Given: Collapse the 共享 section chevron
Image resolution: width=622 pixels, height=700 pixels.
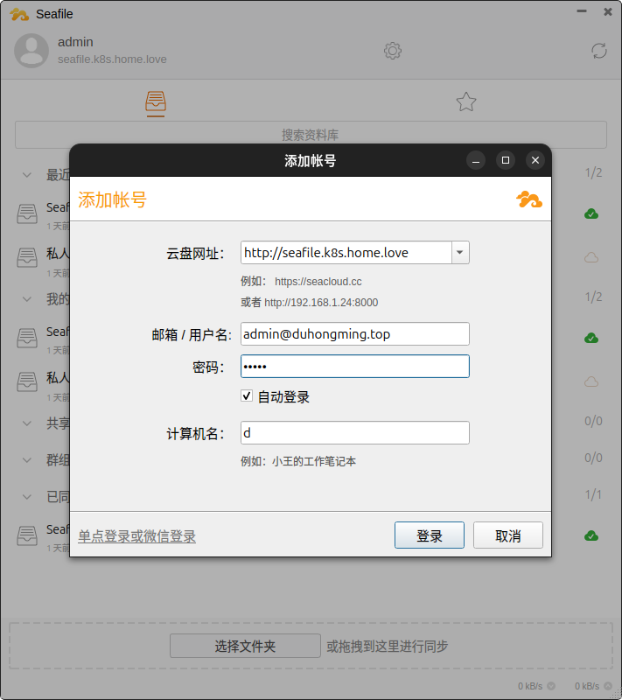Looking at the screenshot, I should tap(27, 423).
